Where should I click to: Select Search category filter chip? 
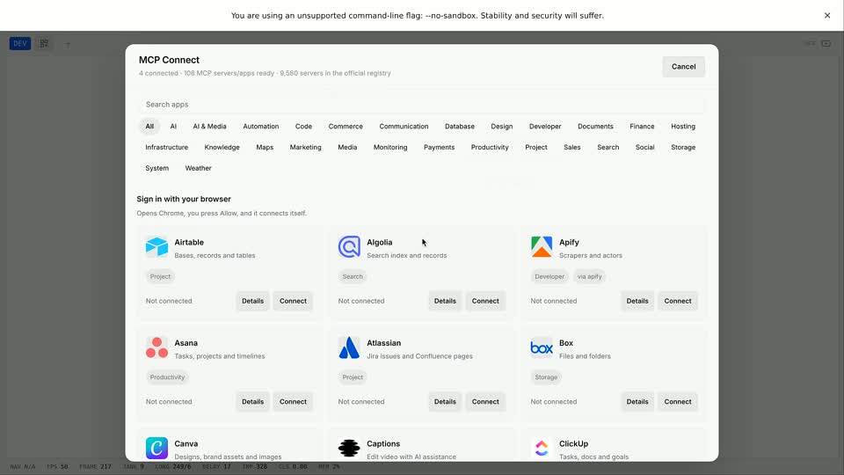point(608,148)
